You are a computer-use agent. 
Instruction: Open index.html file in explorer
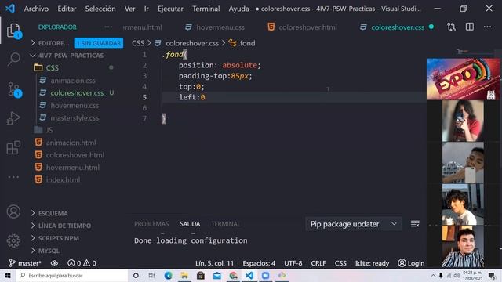[57, 179]
